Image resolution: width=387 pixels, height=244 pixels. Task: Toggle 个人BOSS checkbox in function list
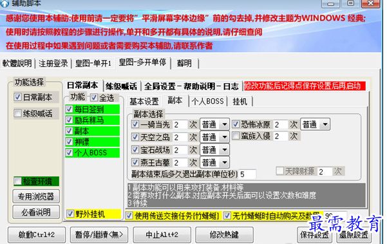tap(69, 153)
